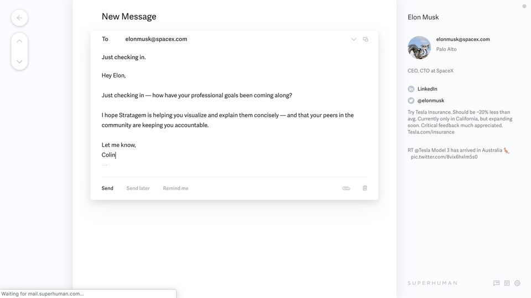Viewport: 531px width, 298px height.
Task: Send the message
Action: 107,188
